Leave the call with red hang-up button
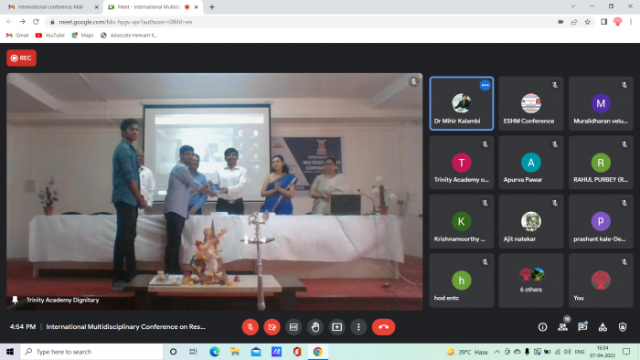 coord(383,327)
